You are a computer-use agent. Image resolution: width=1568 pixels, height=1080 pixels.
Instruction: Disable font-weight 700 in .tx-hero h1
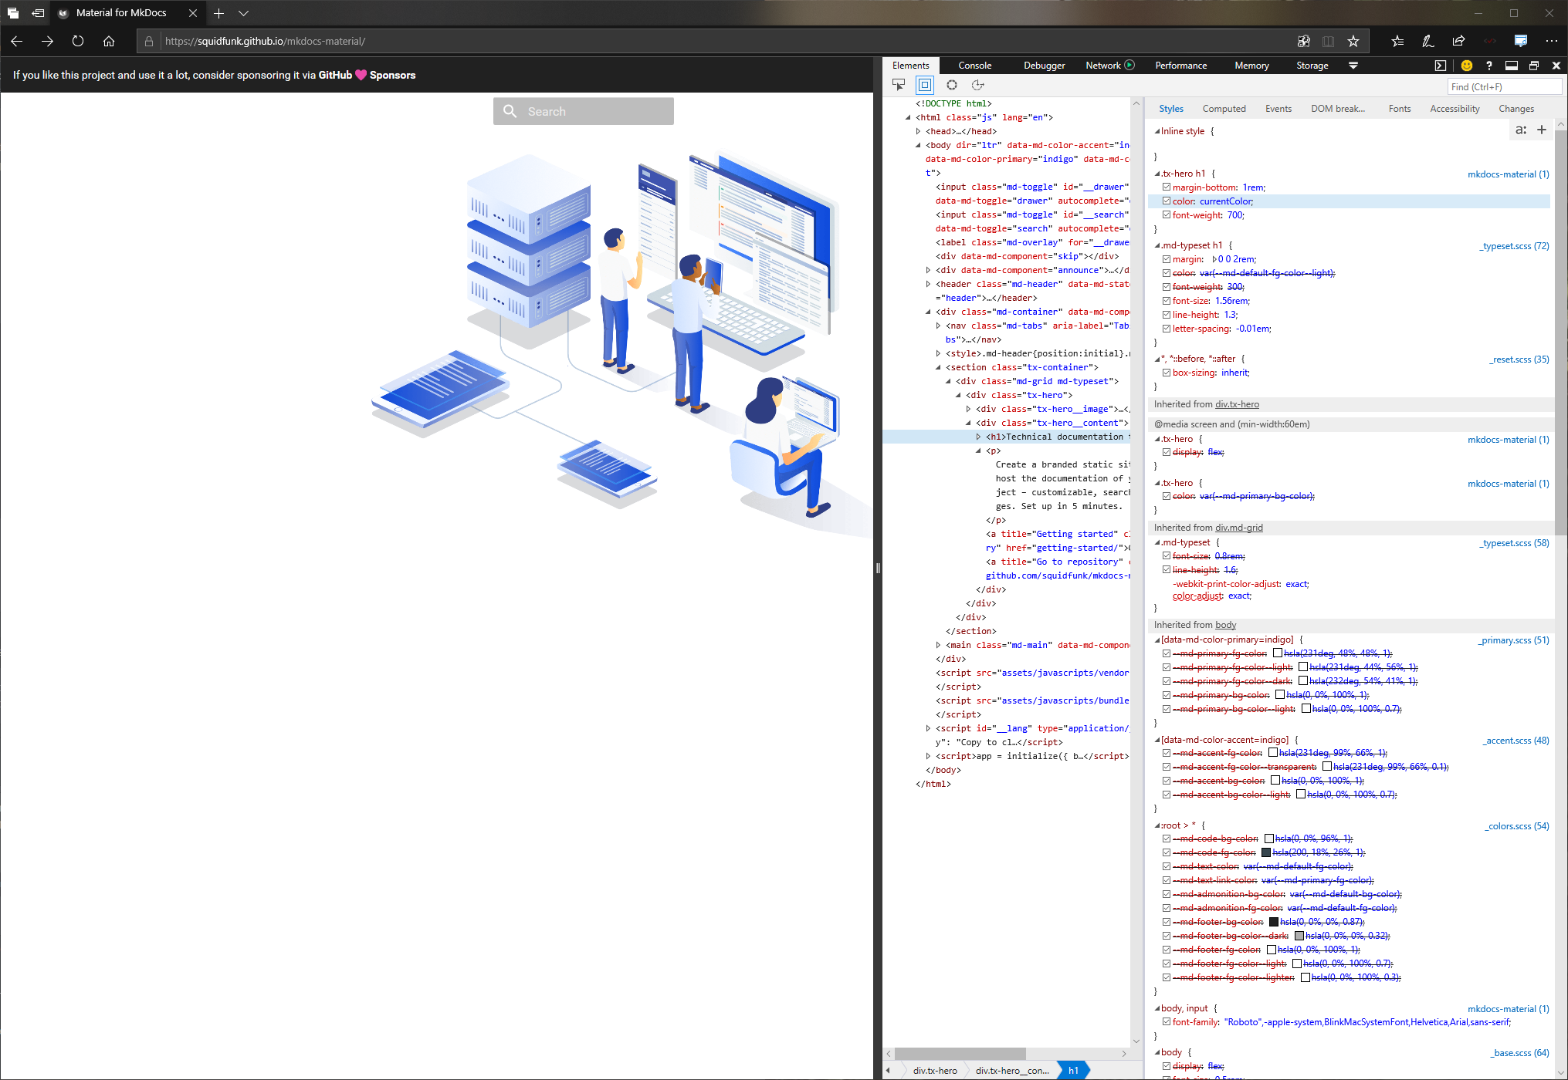tap(1167, 215)
